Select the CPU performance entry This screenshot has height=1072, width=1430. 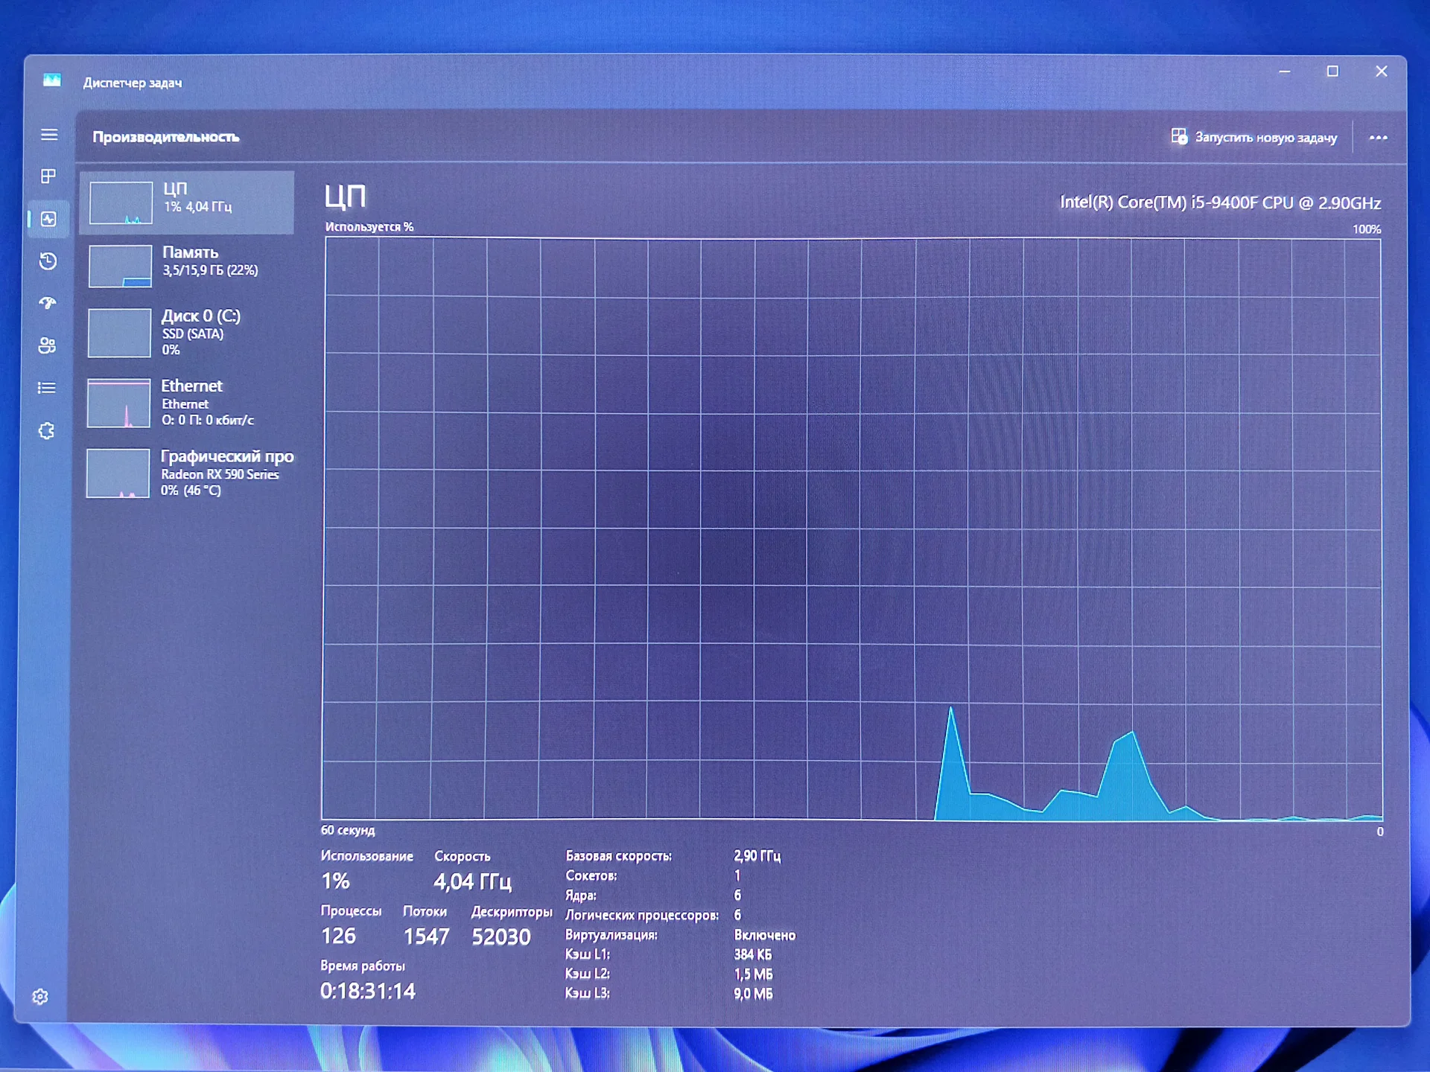[x=187, y=202]
